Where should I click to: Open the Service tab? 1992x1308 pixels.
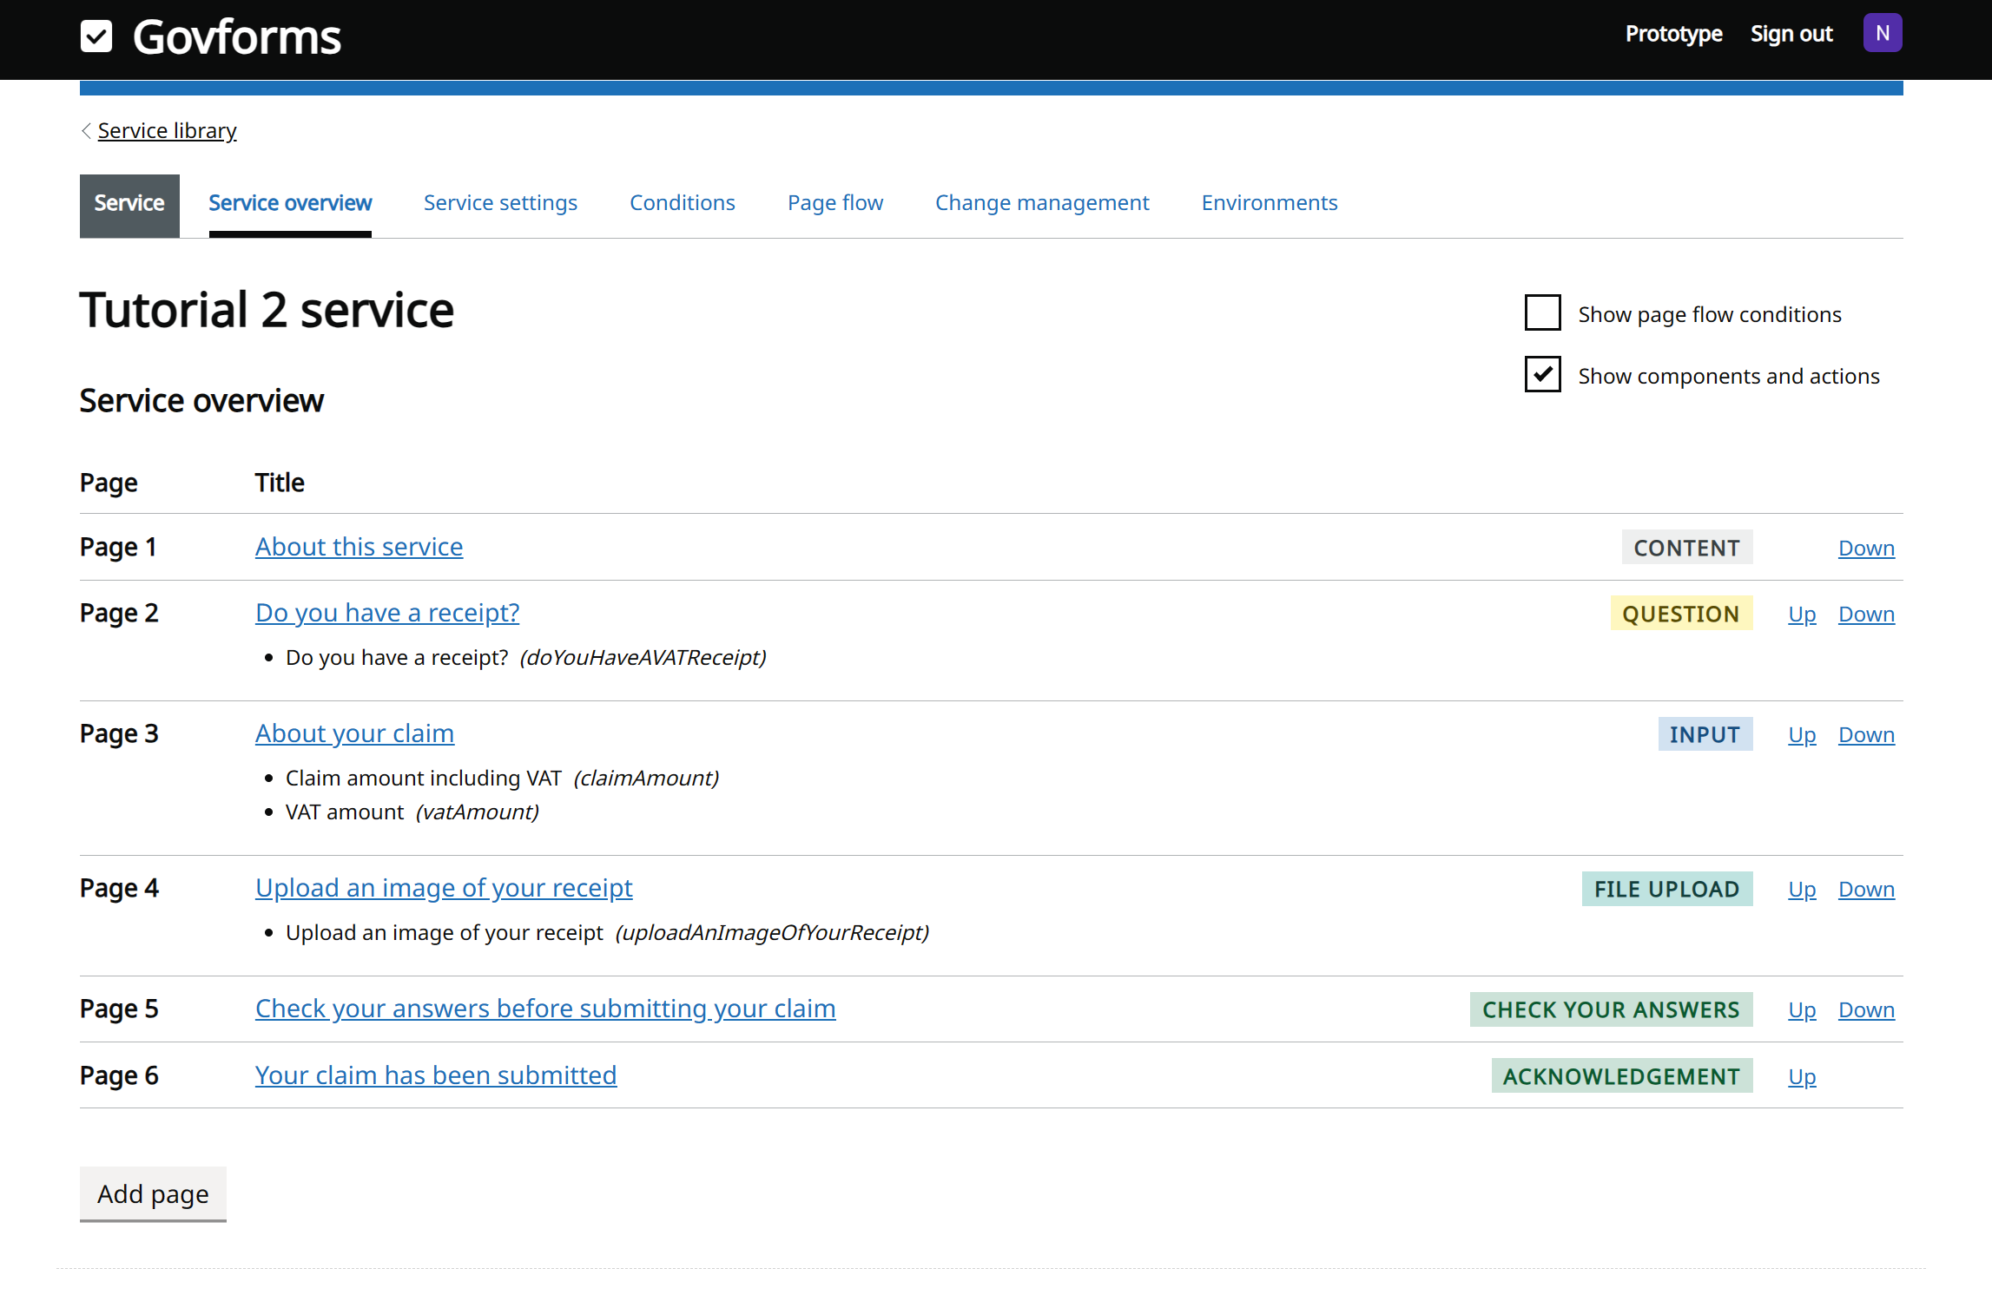click(129, 204)
